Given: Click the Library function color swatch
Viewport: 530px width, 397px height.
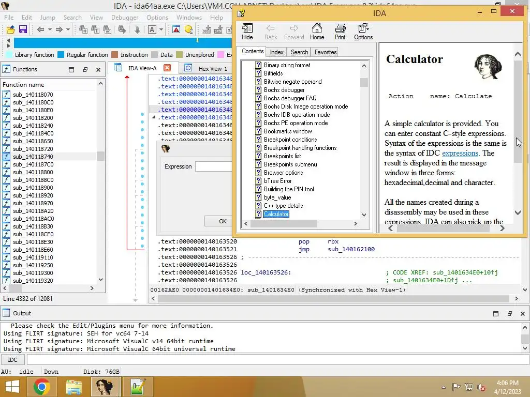Looking at the screenshot, I should pos(9,55).
